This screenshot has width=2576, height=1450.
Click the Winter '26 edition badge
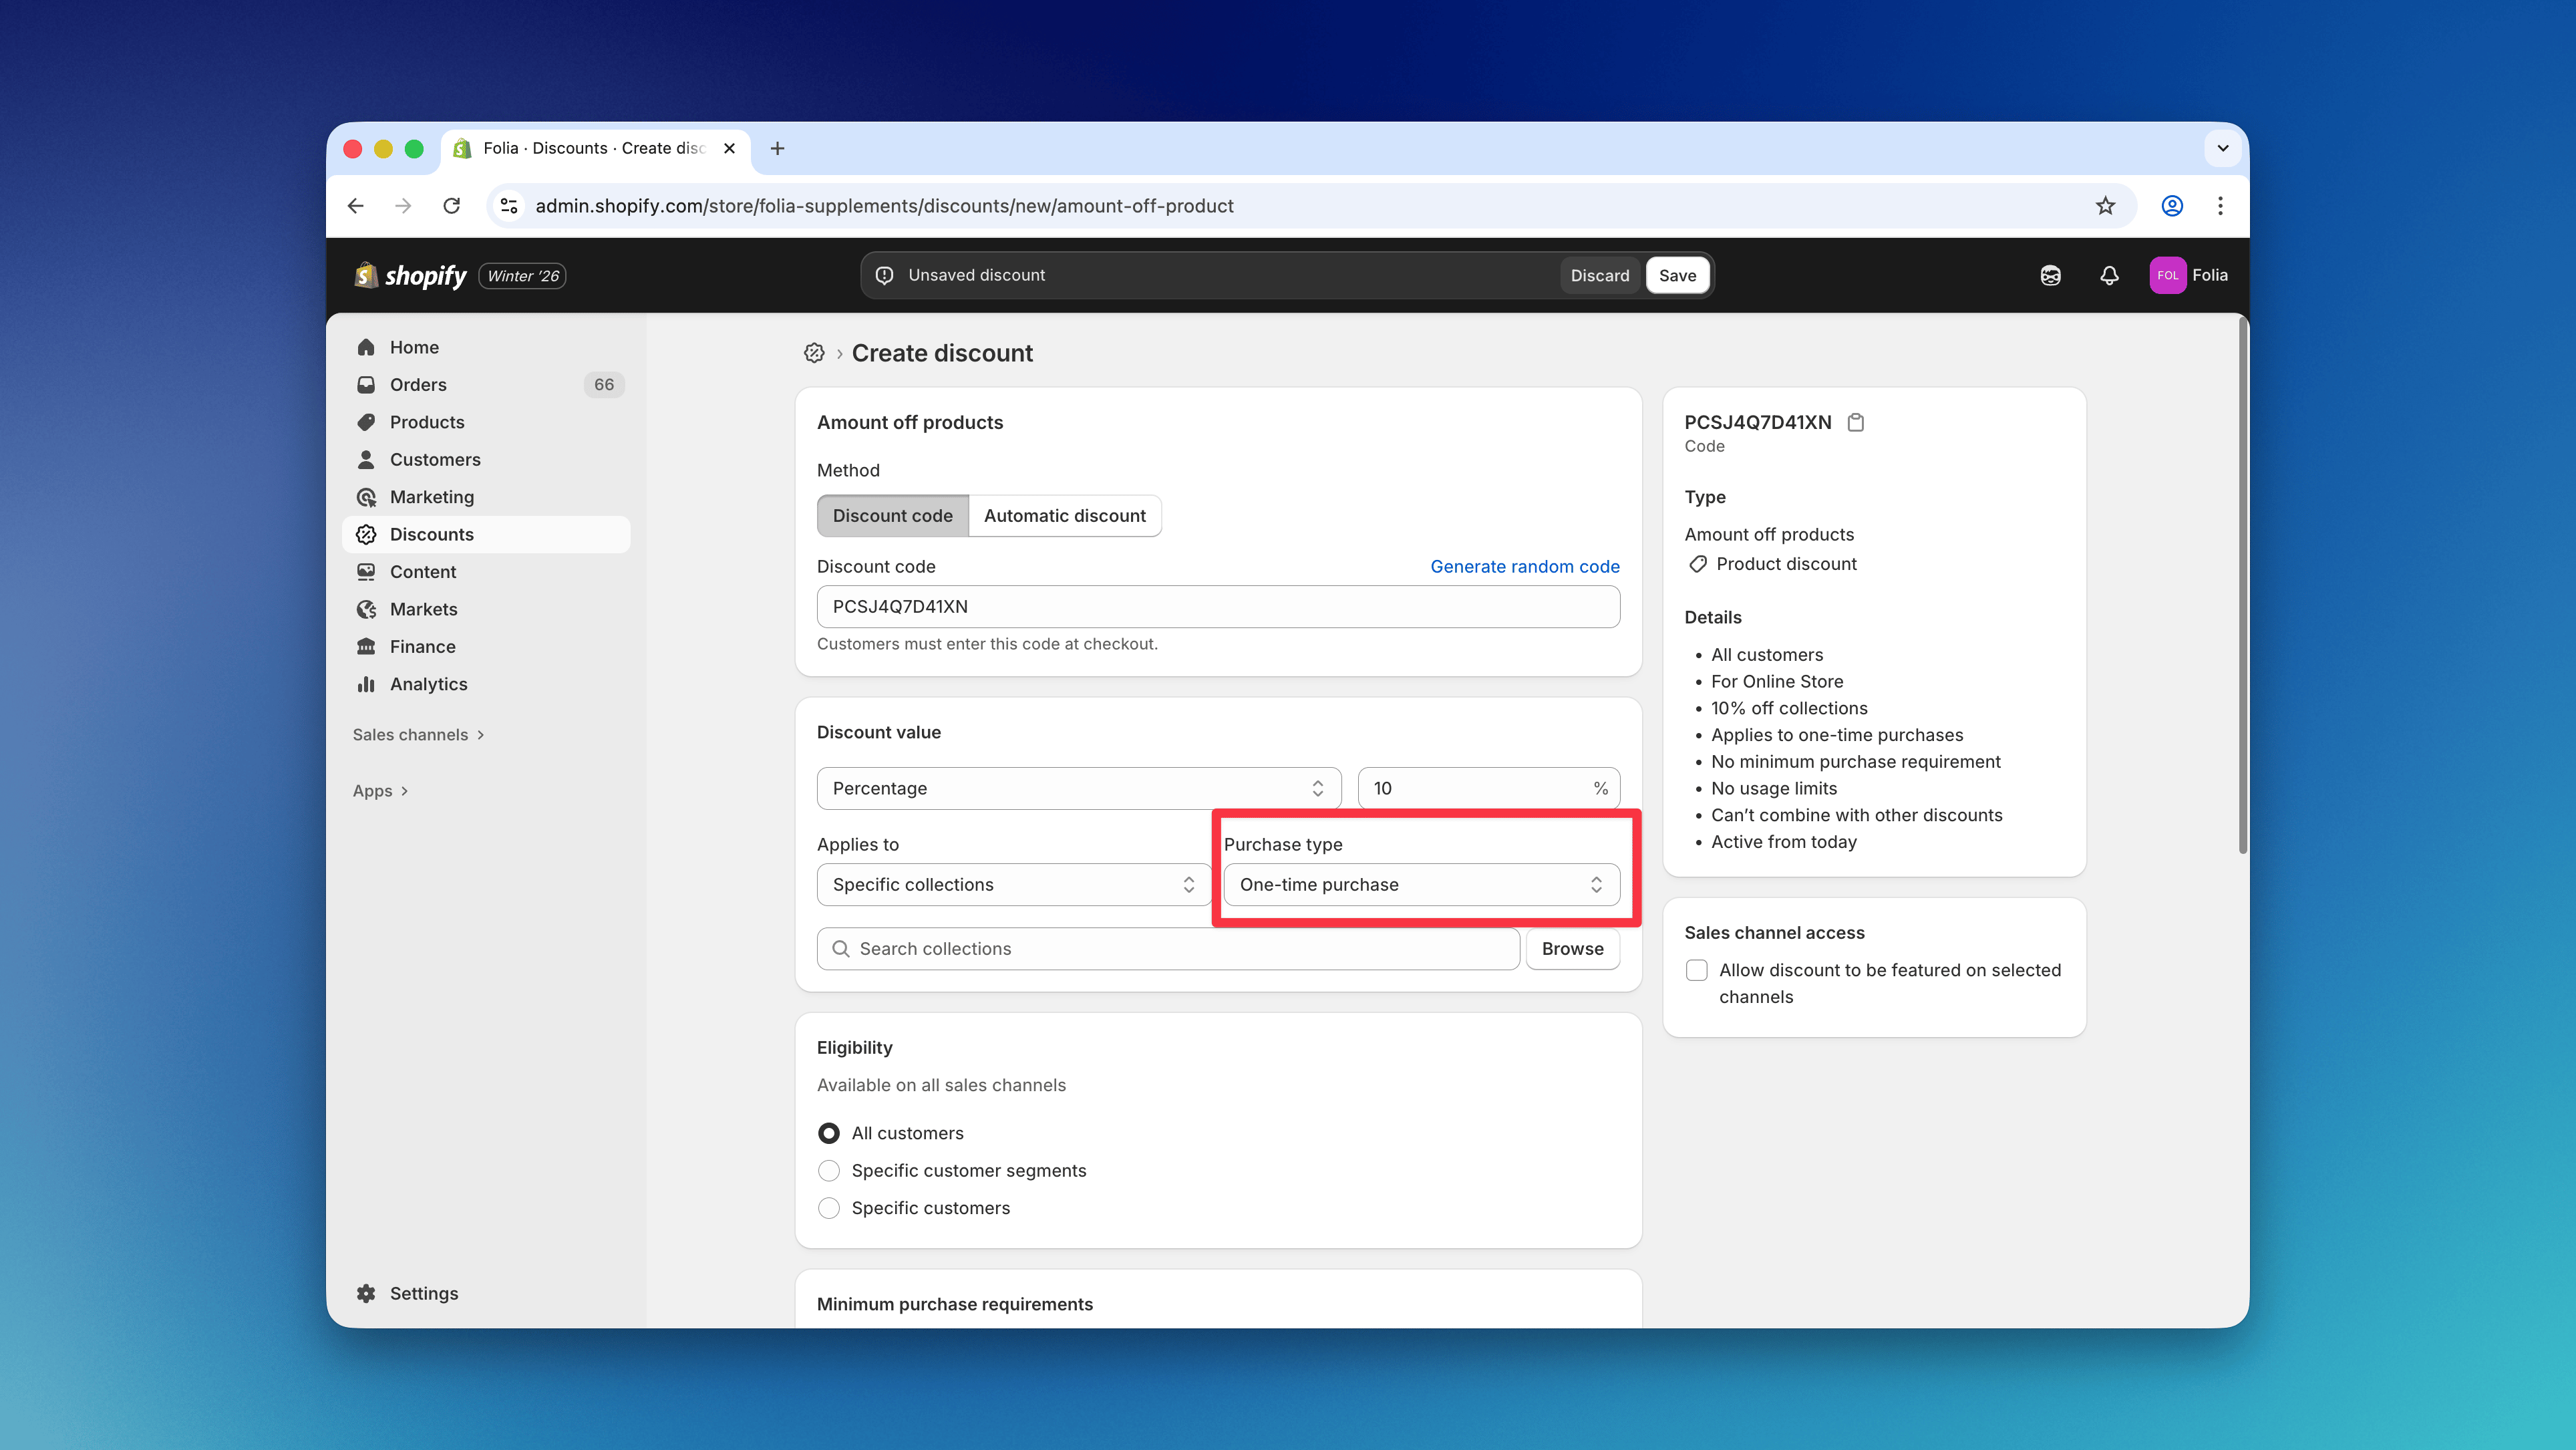point(523,276)
